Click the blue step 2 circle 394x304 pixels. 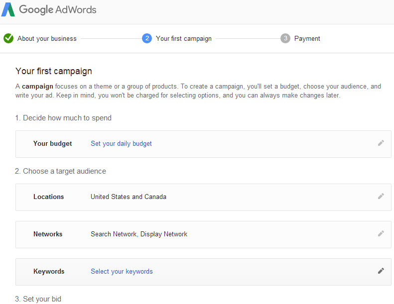click(147, 38)
